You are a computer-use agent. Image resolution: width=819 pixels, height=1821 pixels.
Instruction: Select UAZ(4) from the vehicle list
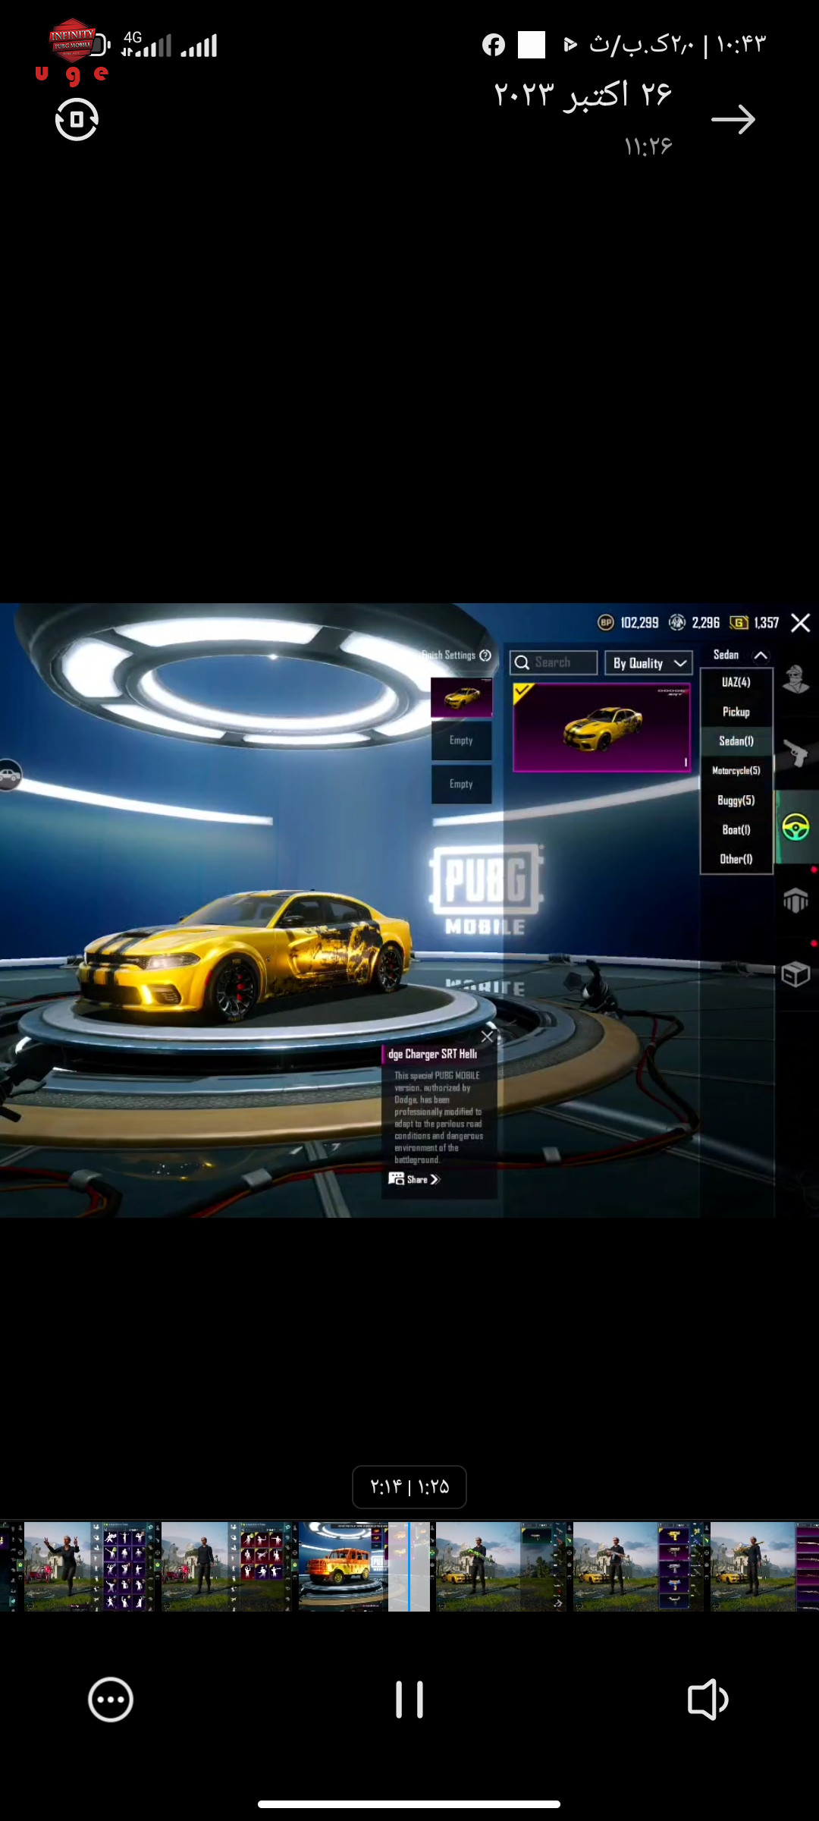736,682
